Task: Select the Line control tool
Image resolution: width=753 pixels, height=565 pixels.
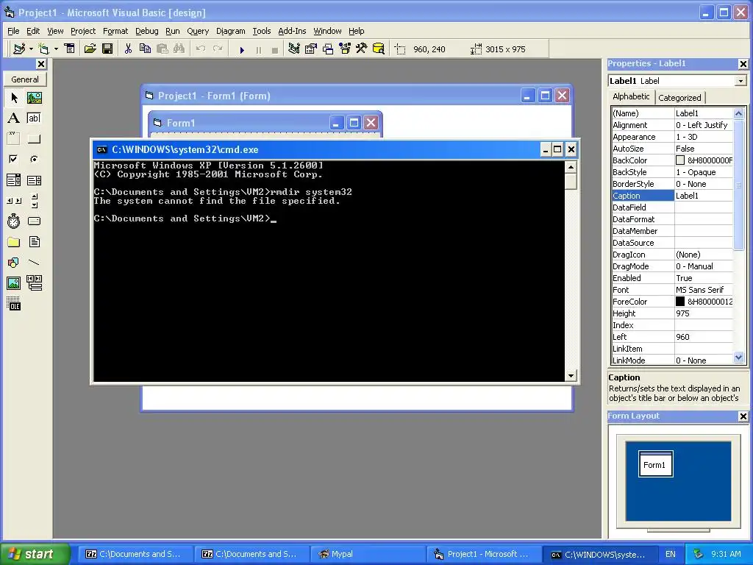Action: click(34, 263)
